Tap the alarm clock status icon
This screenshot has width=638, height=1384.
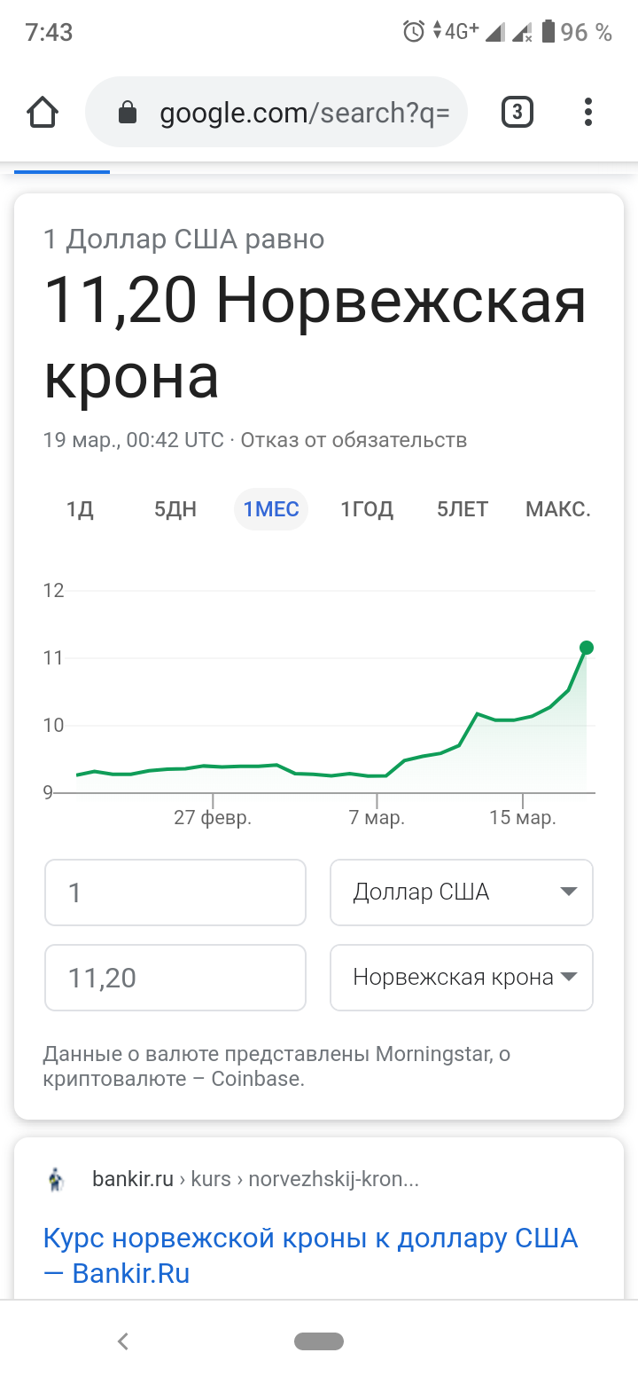point(414,32)
